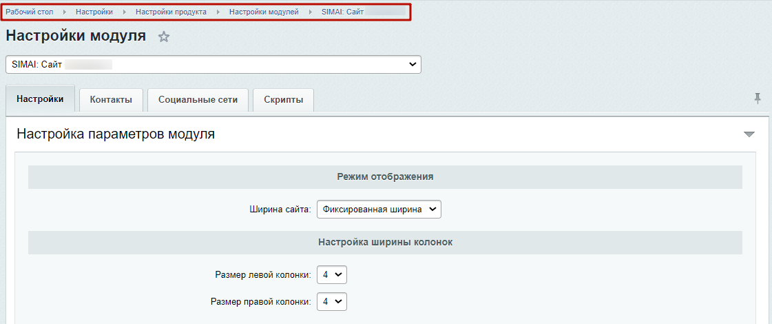
Task: Expand Размер правой колонки dropdown
Action: pyautogui.click(x=332, y=301)
